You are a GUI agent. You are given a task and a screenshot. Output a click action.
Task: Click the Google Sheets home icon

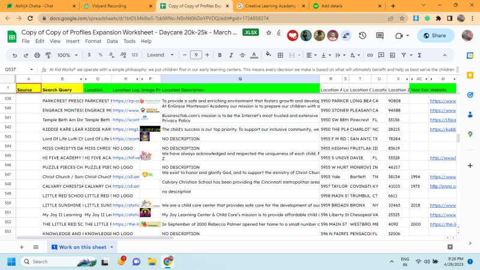[x=11, y=37]
